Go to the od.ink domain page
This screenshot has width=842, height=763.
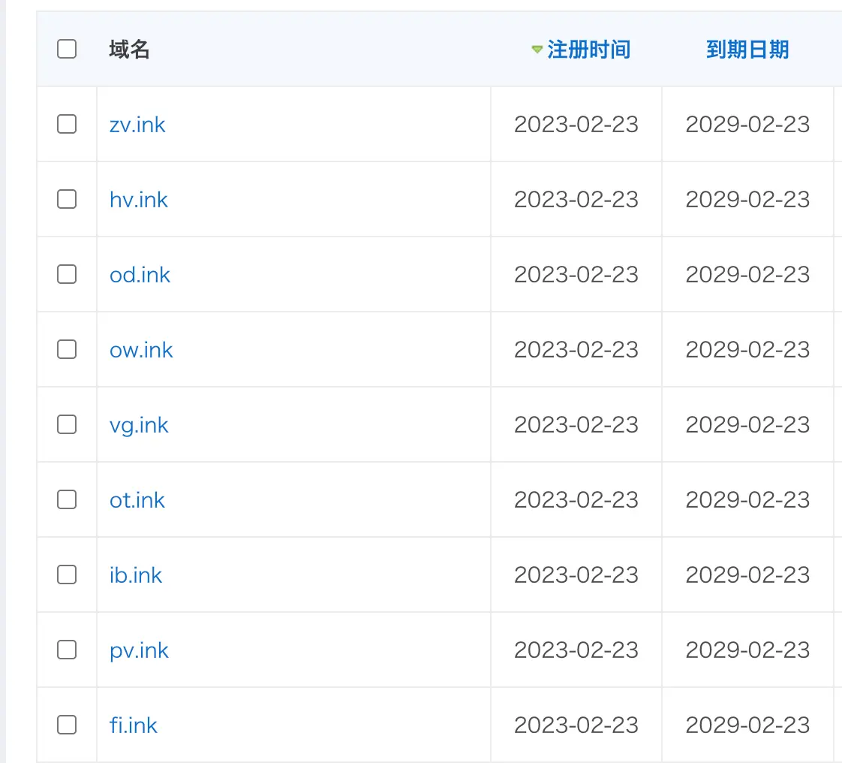click(140, 275)
